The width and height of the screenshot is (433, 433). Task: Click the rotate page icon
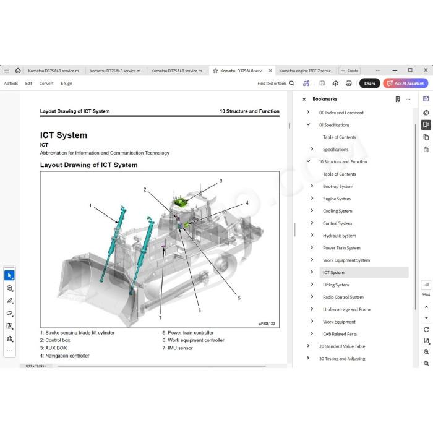[426, 330]
